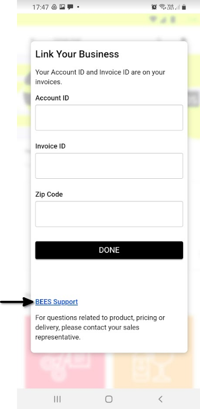200x409 pixels.
Task: Tap the blurred orange tile behind the dialog
Action: click(x=154, y=370)
